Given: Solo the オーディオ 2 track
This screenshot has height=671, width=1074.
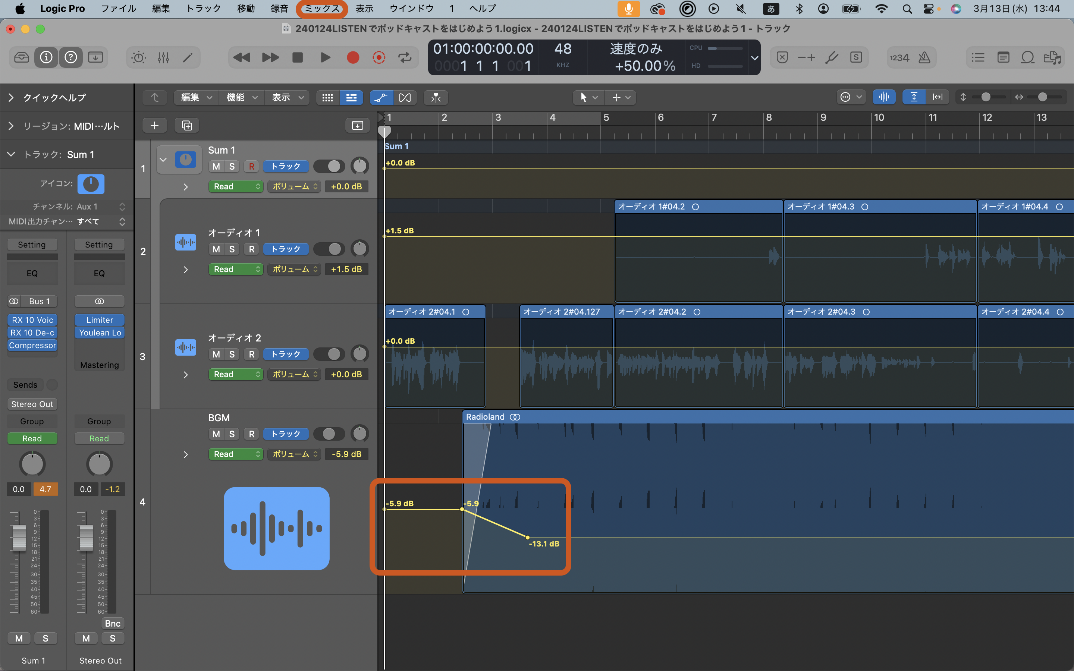Looking at the screenshot, I should pos(232,355).
